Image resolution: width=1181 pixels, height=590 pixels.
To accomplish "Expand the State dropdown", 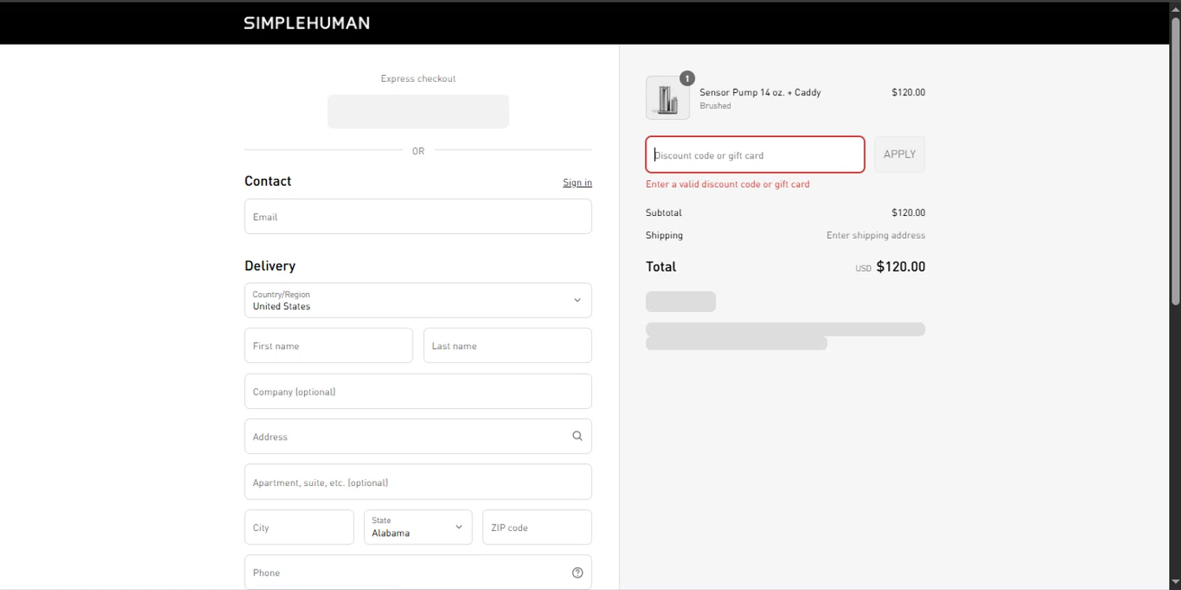I will (418, 527).
